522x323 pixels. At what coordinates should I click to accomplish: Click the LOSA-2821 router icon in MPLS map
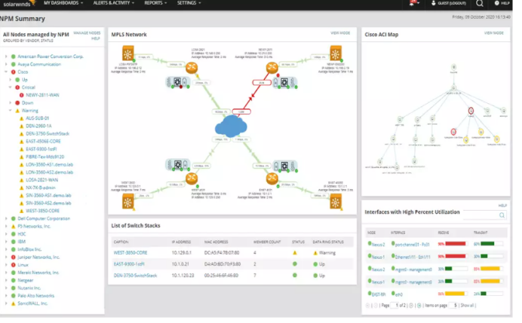click(x=192, y=68)
